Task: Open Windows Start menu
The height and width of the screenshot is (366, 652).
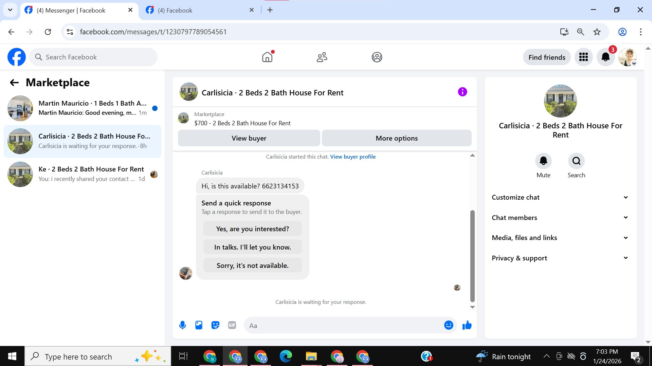Action: (x=12, y=356)
